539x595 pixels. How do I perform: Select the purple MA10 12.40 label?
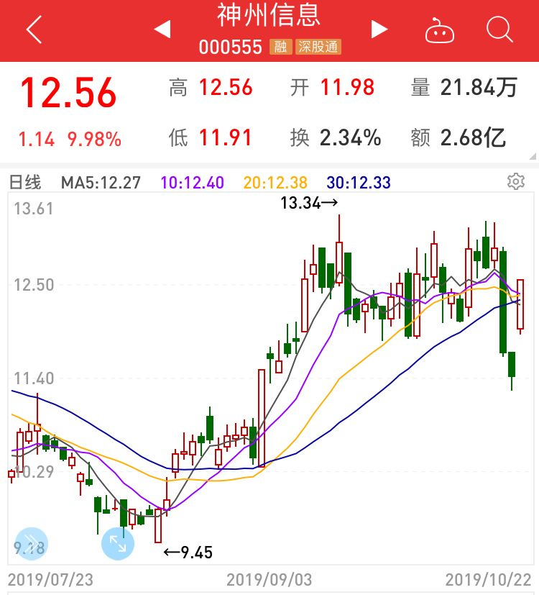tap(192, 183)
